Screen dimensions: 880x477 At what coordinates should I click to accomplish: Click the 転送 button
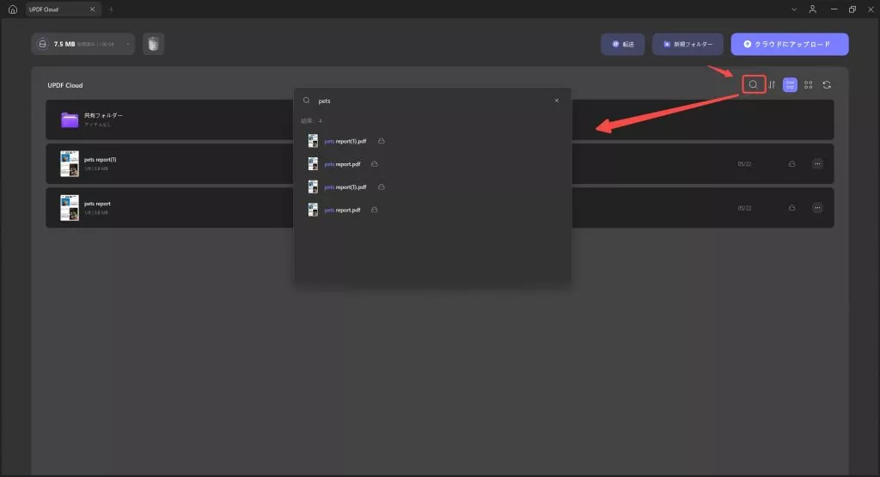click(622, 44)
